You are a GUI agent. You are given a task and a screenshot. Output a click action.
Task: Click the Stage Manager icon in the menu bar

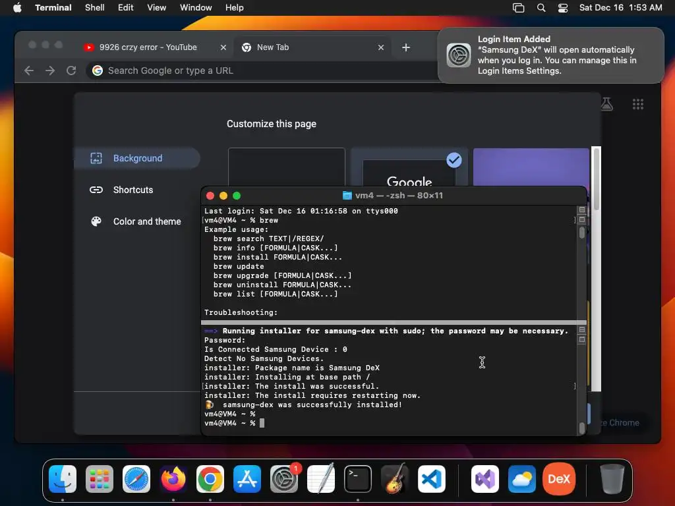(518, 7)
